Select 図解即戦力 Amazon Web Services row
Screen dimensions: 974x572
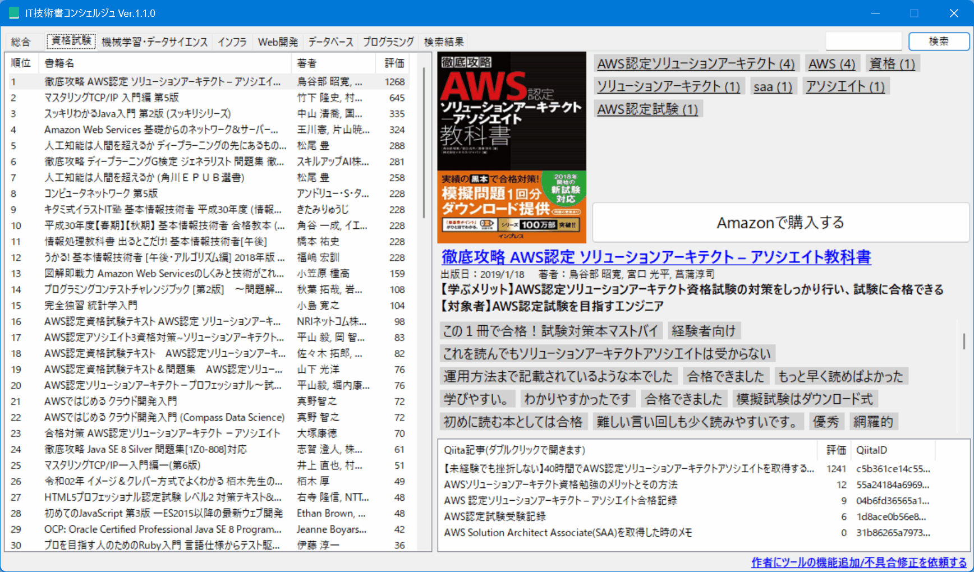(x=208, y=274)
